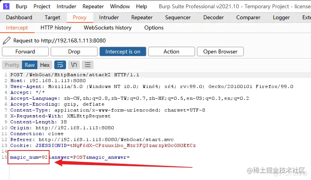
Task: Click the Burp Suite lightning logo icon
Action: click(6, 6)
